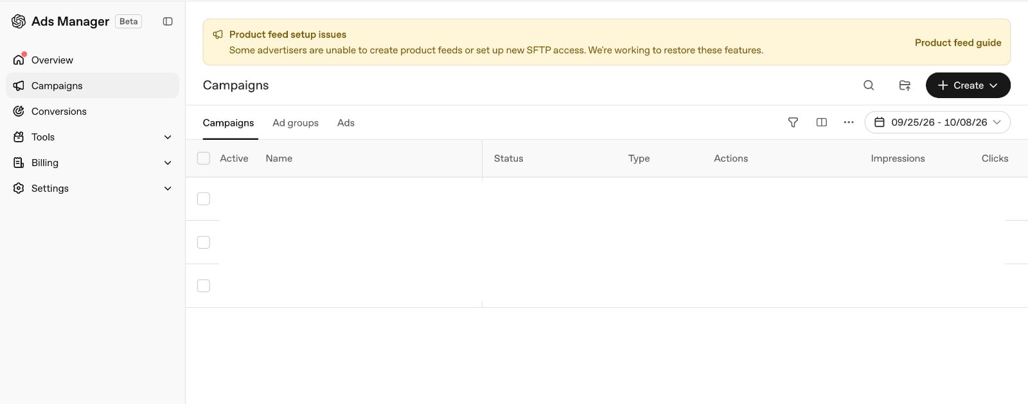
Task: Expand the Tools sidebar section chevron
Action: point(168,137)
